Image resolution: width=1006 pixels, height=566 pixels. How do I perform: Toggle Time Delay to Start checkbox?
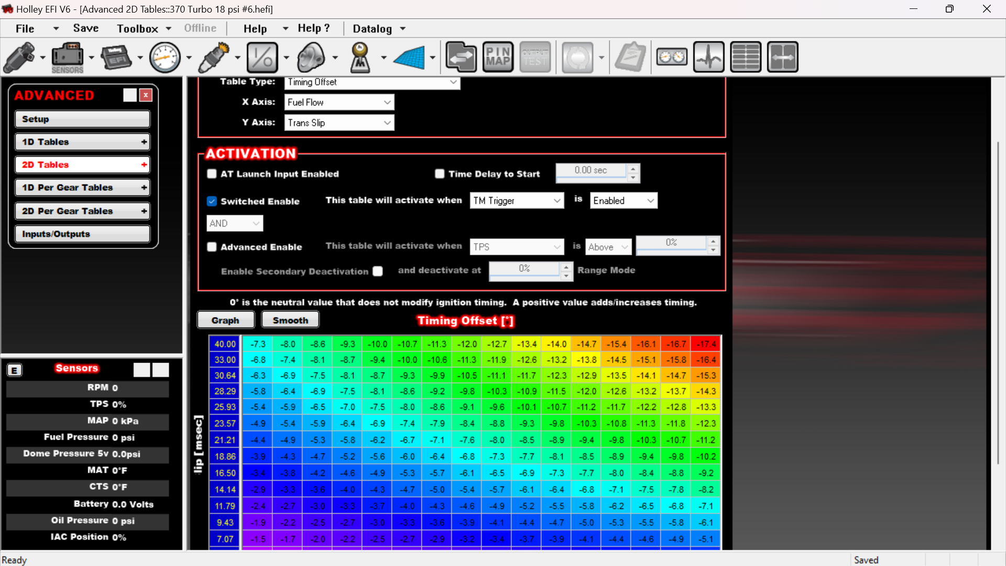point(440,174)
